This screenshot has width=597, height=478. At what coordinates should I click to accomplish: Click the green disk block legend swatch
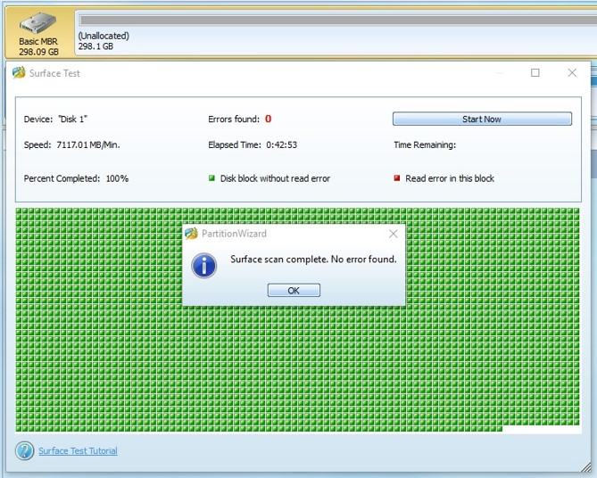[212, 177]
